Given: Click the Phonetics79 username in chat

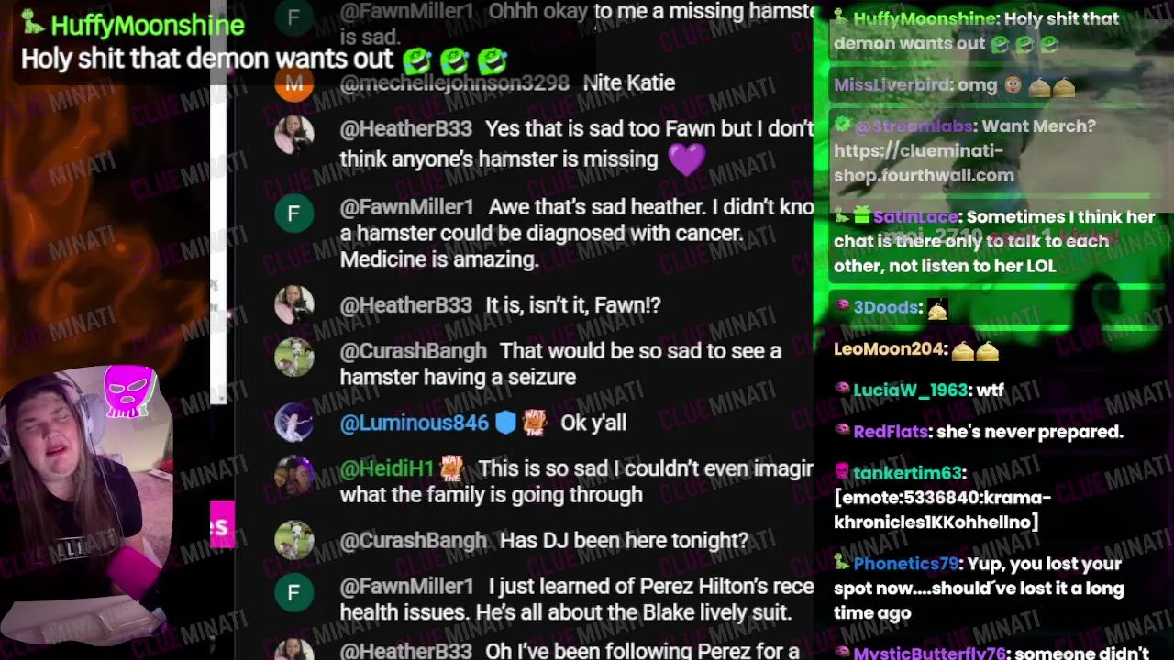Looking at the screenshot, I should (x=905, y=564).
